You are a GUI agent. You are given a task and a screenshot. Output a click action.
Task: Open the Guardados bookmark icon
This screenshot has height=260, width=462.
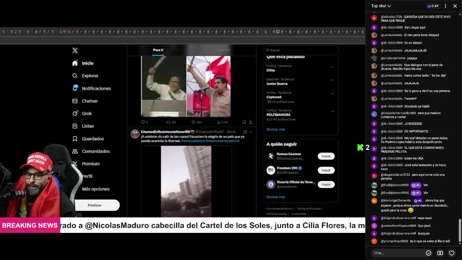(75, 139)
